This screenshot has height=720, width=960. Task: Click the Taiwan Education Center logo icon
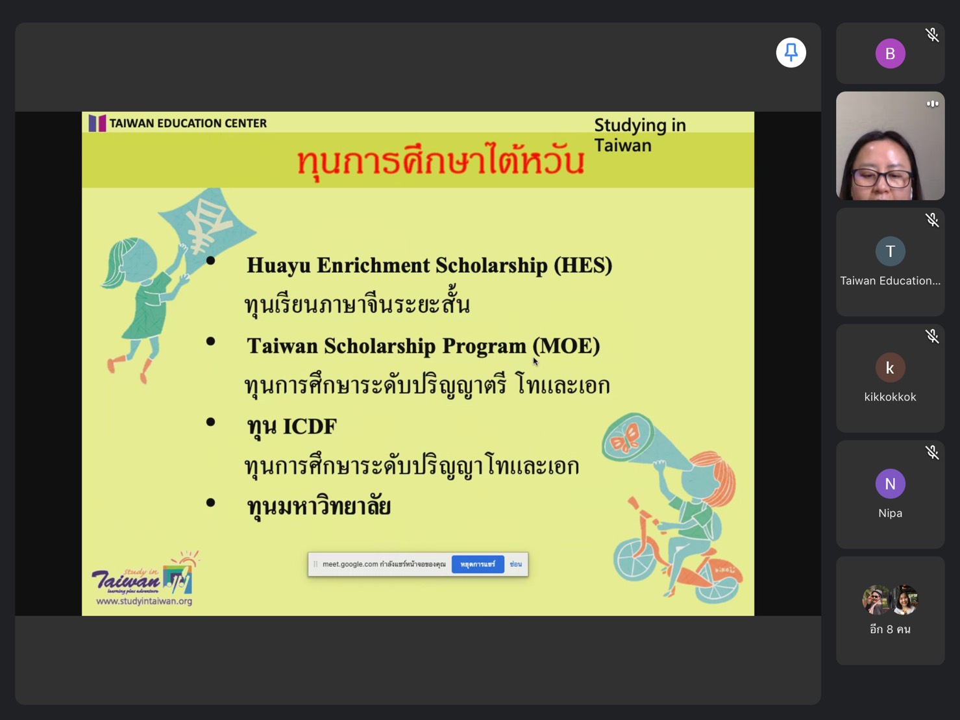point(97,123)
